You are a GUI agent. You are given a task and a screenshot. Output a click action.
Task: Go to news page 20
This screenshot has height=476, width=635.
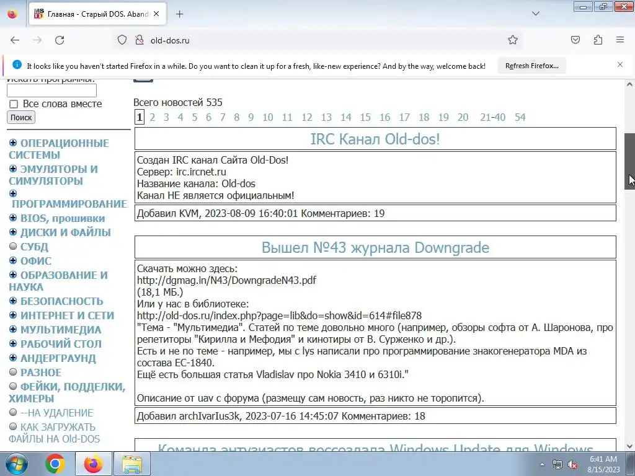pyautogui.click(x=463, y=117)
